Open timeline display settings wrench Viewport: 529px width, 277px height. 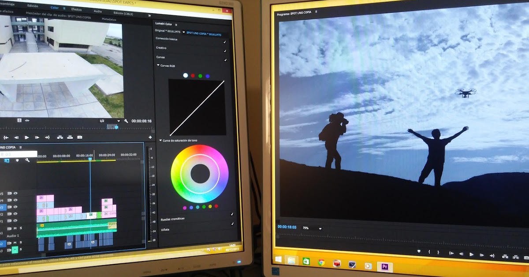(27, 160)
